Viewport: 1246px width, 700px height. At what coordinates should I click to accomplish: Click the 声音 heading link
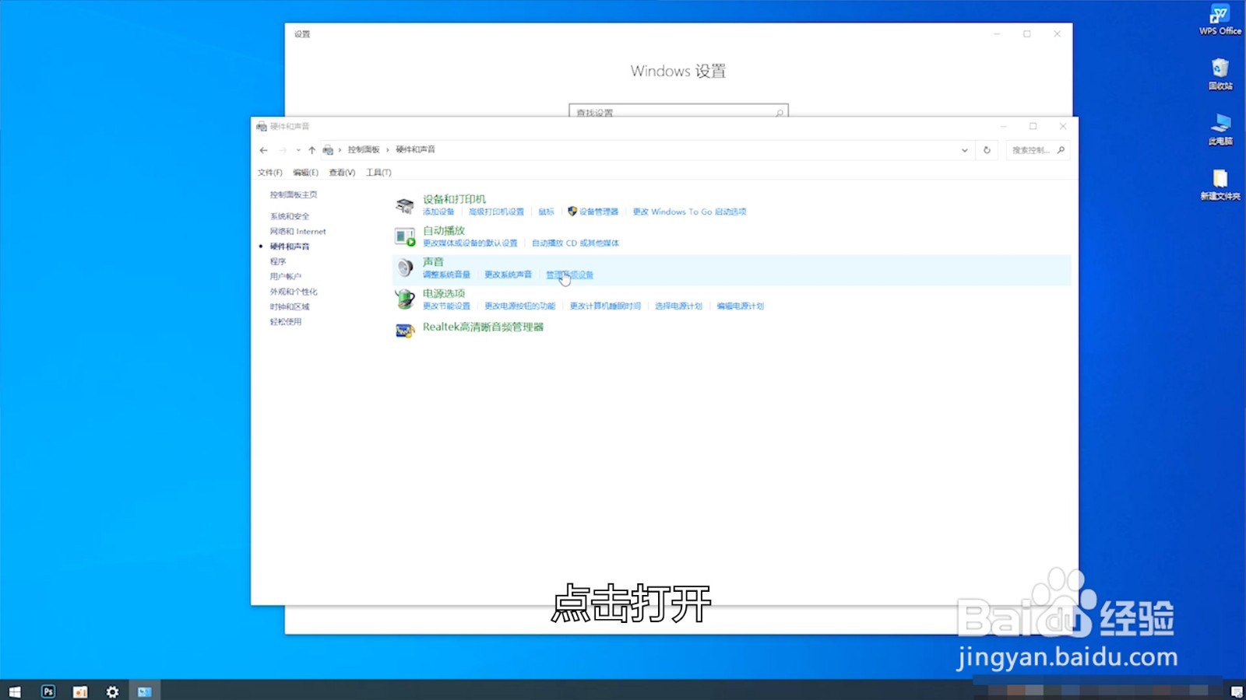pos(433,262)
